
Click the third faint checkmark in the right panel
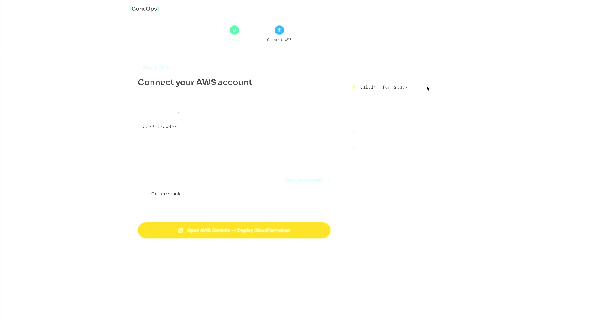(354, 148)
